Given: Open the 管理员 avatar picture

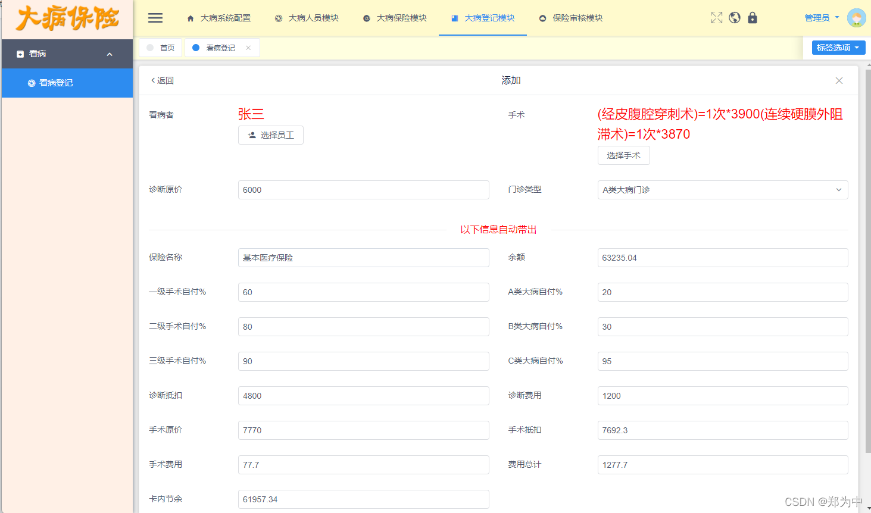Looking at the screenshot, I should [856, 18].
